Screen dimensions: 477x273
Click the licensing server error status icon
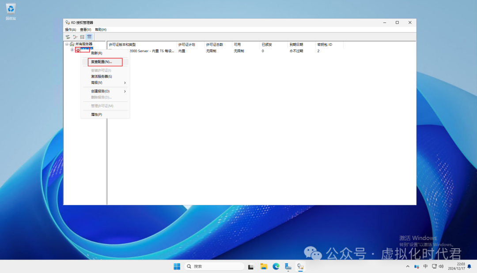tap(77, 50)
